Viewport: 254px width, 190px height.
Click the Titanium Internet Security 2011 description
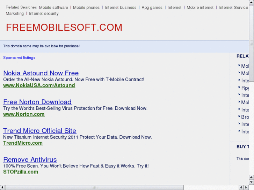coord(78,137)
